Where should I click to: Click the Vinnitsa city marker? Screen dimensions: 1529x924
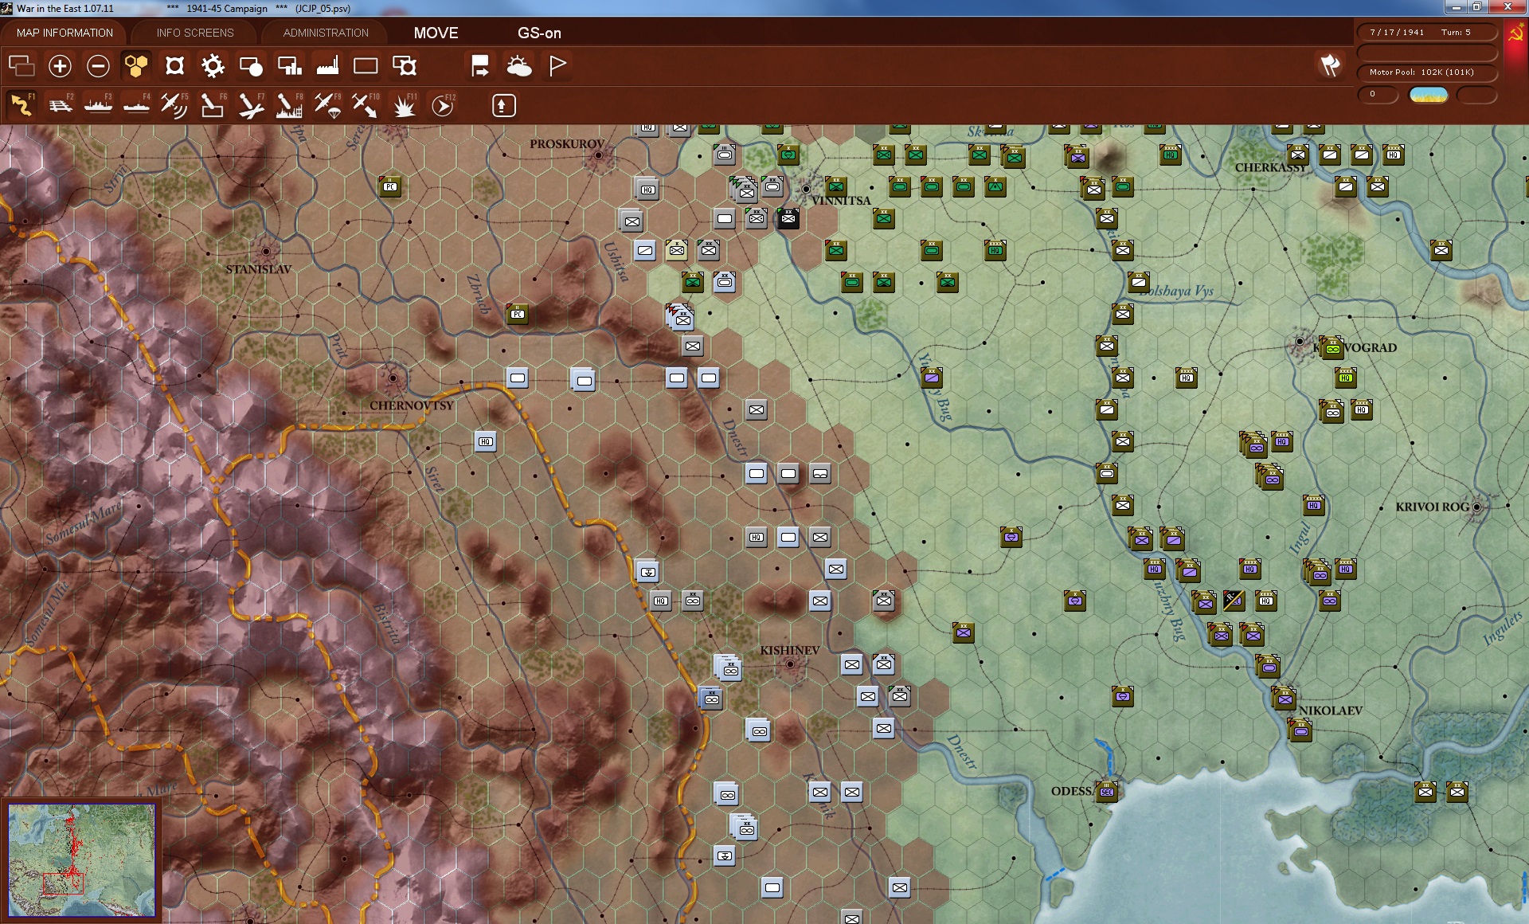806,190
